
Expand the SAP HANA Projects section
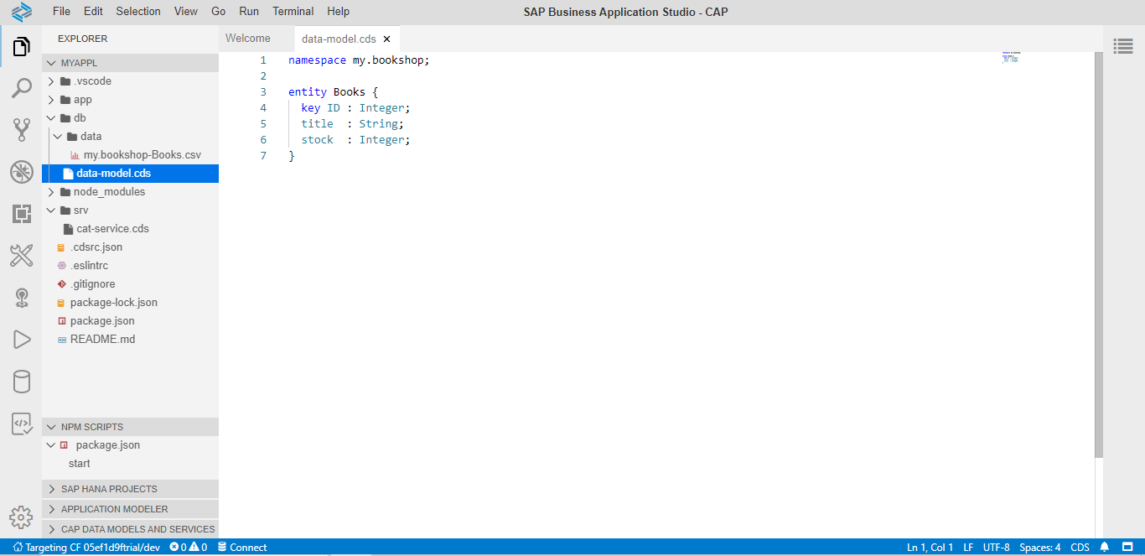[x=109, y=489]
